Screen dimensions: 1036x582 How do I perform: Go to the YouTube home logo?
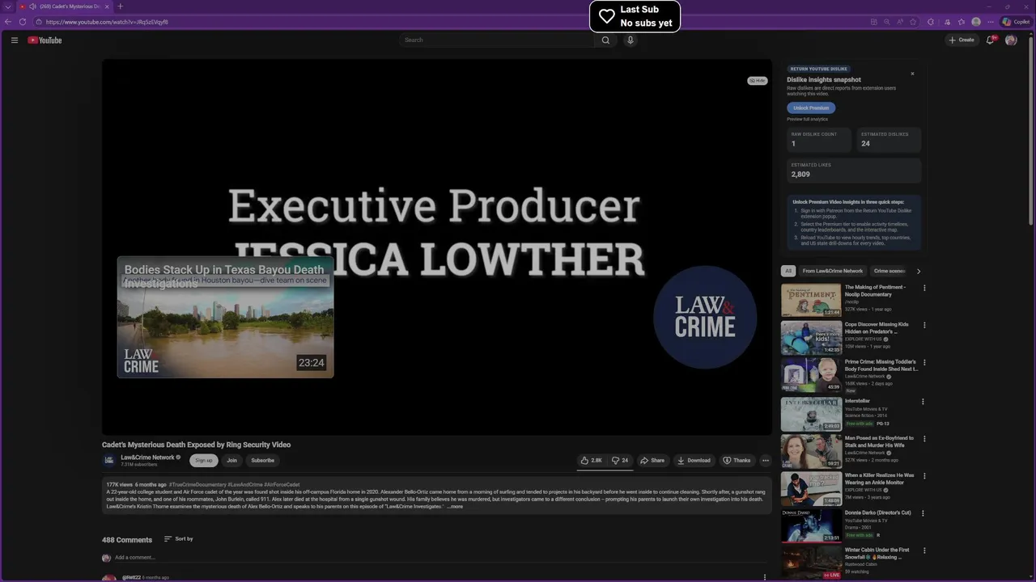(x=45, y=40)
